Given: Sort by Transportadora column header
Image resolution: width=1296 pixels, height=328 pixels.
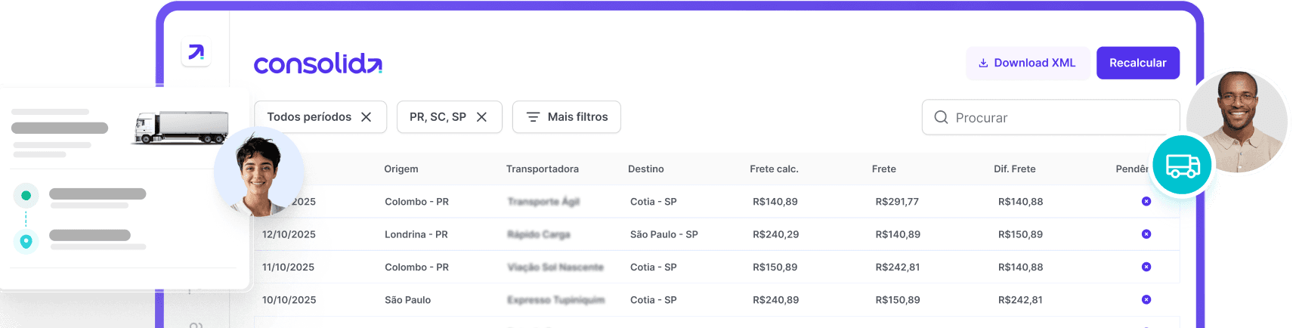Looking at the screenshot, I should tap(543, 169).
